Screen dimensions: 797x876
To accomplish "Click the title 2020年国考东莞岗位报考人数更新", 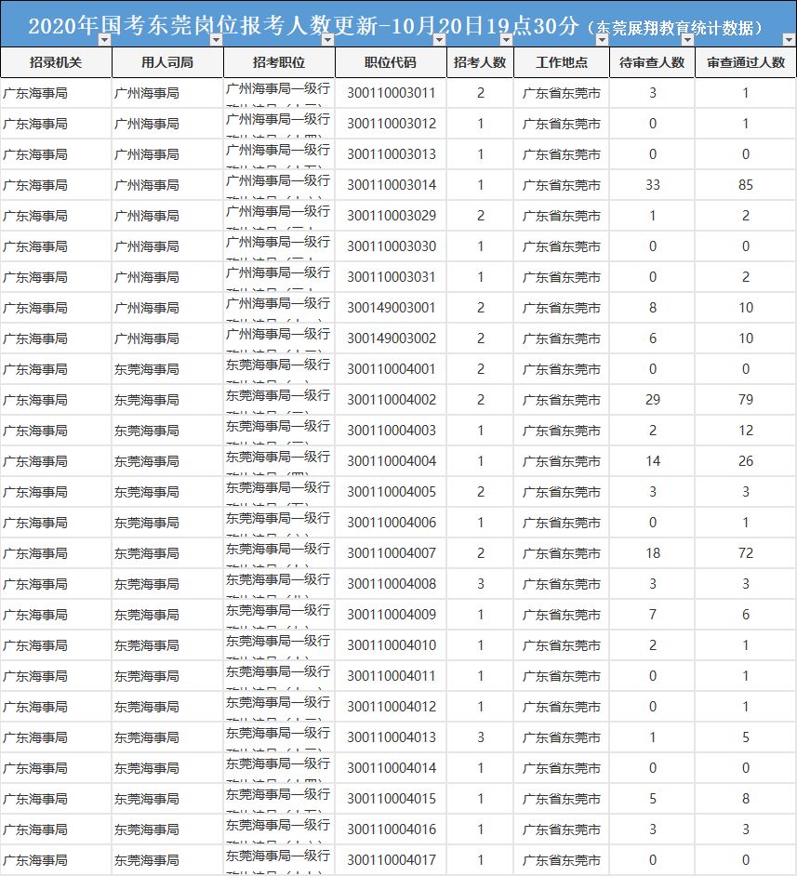I will pos(204,25).
